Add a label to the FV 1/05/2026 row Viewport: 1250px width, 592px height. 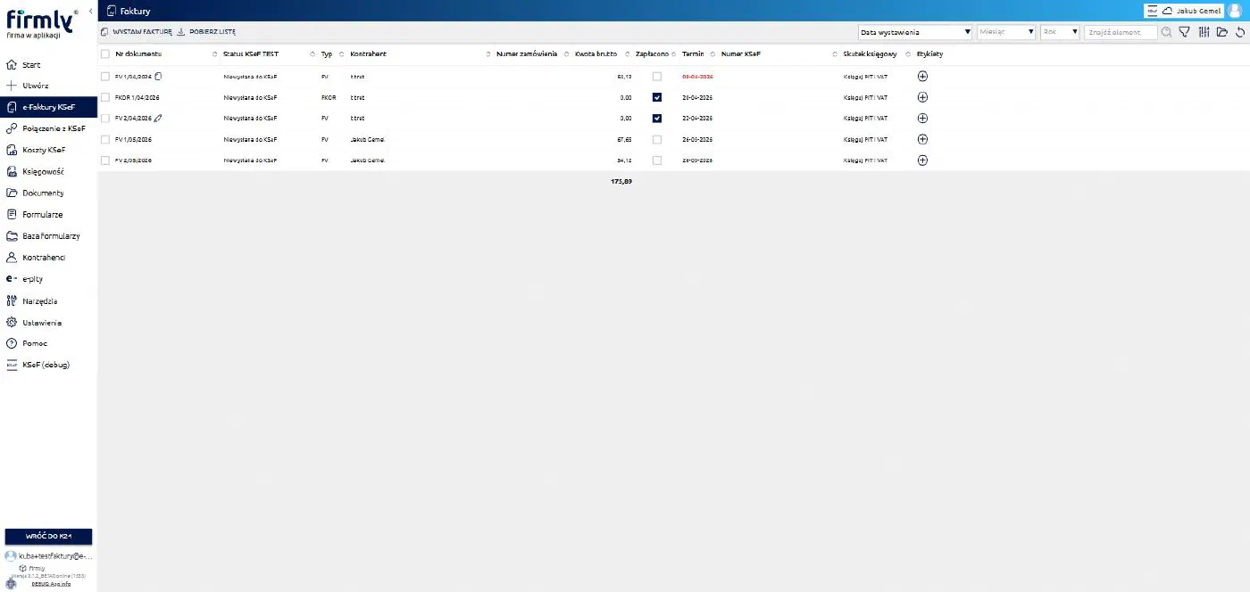[922, 139]
